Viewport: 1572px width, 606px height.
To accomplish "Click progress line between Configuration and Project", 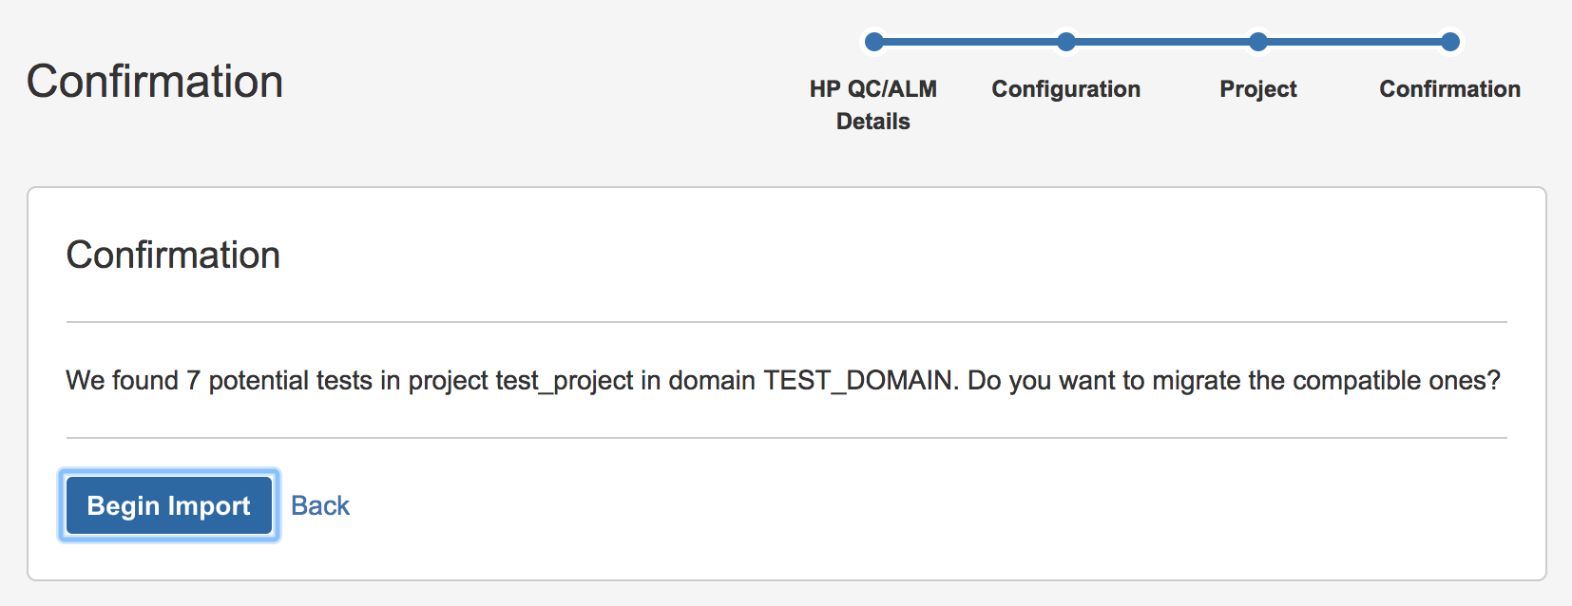I will [1162, 42].
